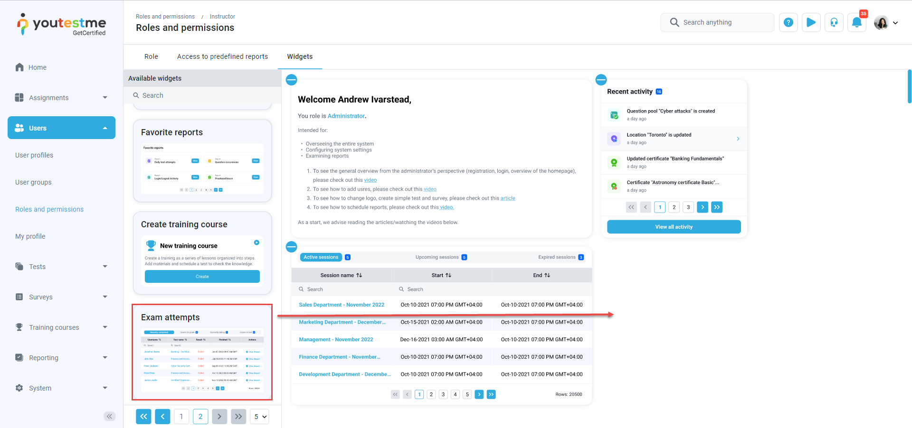Click Create button in training course widget
Screen dimensions: 912x428
click(x=202, y=277)
